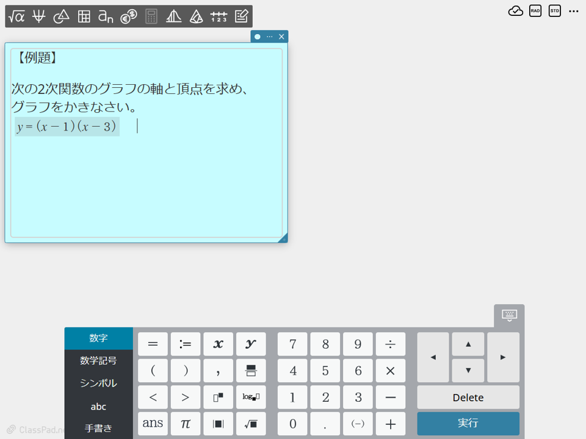
Task: Switch to the 数学記号 keyboard tab
Action: (x=98, y=360)
